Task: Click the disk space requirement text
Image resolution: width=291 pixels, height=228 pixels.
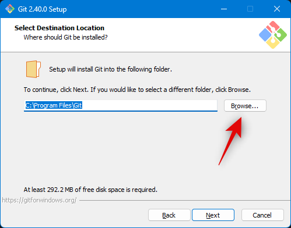Action: pos(90,190)
